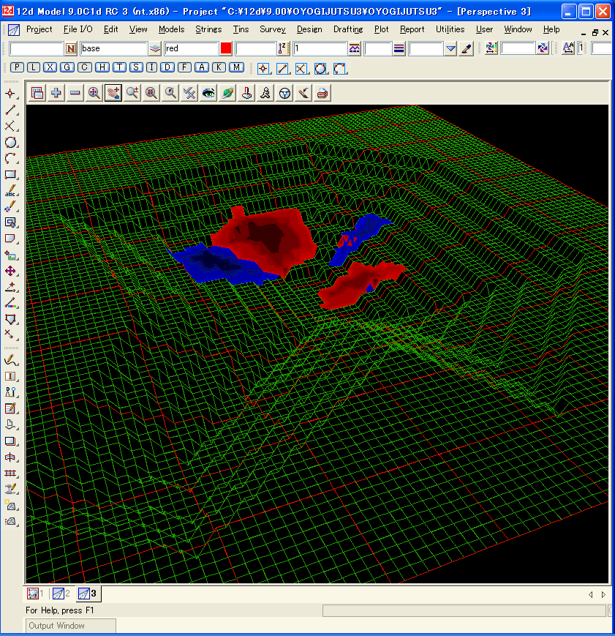Open the tin chooser icon after empty field
The width and height of the screenshot is (615, 636).
coord(543,48)
